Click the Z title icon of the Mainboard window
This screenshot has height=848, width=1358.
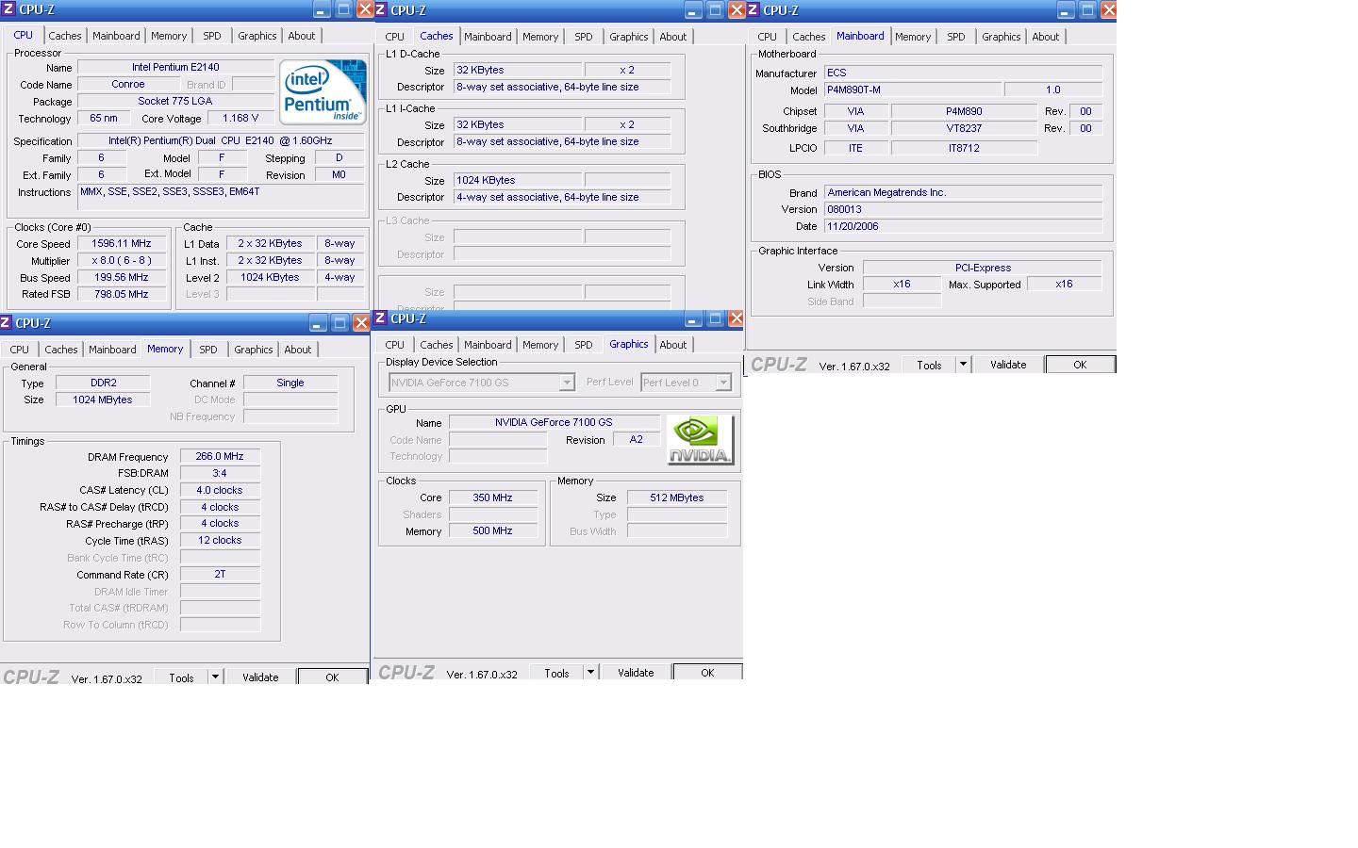pos(754,10)
